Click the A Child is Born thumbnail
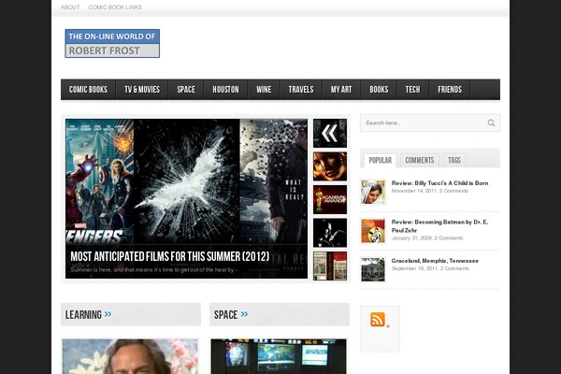 click(373, 193)
